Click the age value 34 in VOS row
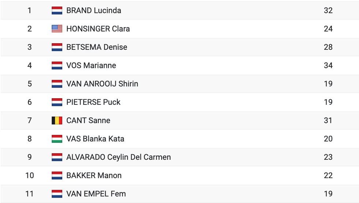 click(x=328, y=66)
